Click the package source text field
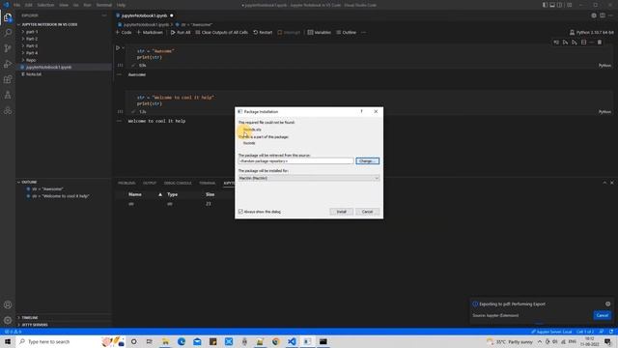This screenshot has height=348, width=618. (295, 161)
